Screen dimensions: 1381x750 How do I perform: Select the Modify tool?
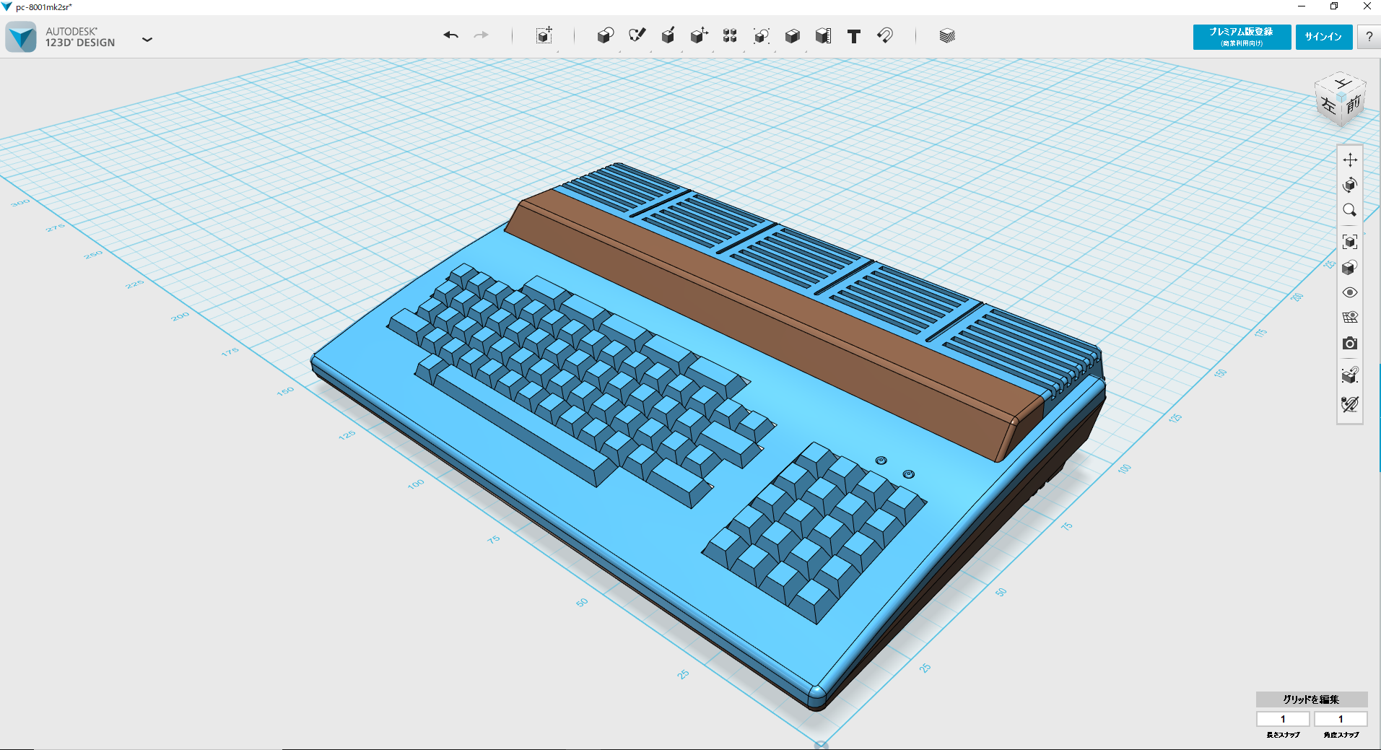pos(699,35)
